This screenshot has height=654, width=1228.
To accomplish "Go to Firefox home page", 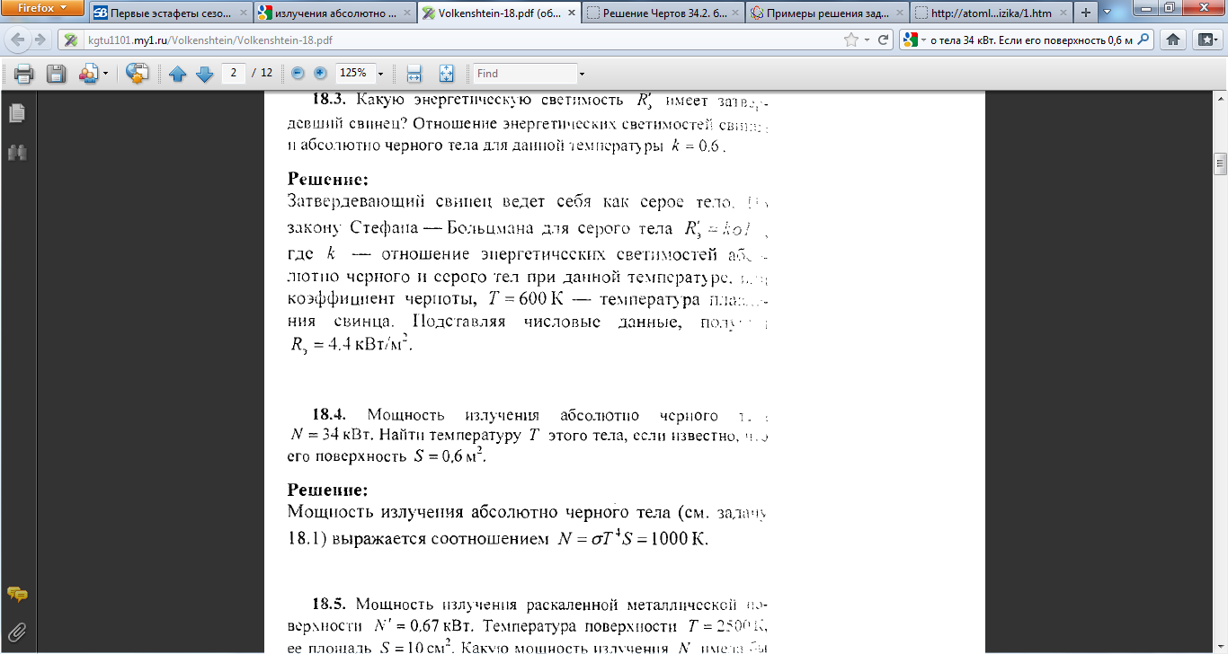I will coord(1173,40).
